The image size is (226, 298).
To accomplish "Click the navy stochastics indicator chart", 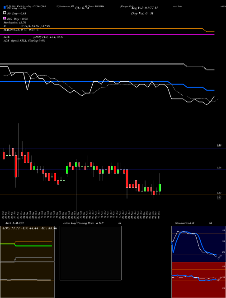I will click(x=198, y=244).
